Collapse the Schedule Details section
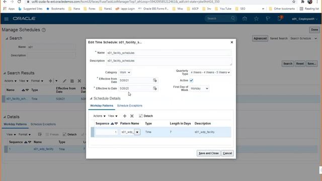The height and width of the screenshot is (181, 322). coord(91,99)
